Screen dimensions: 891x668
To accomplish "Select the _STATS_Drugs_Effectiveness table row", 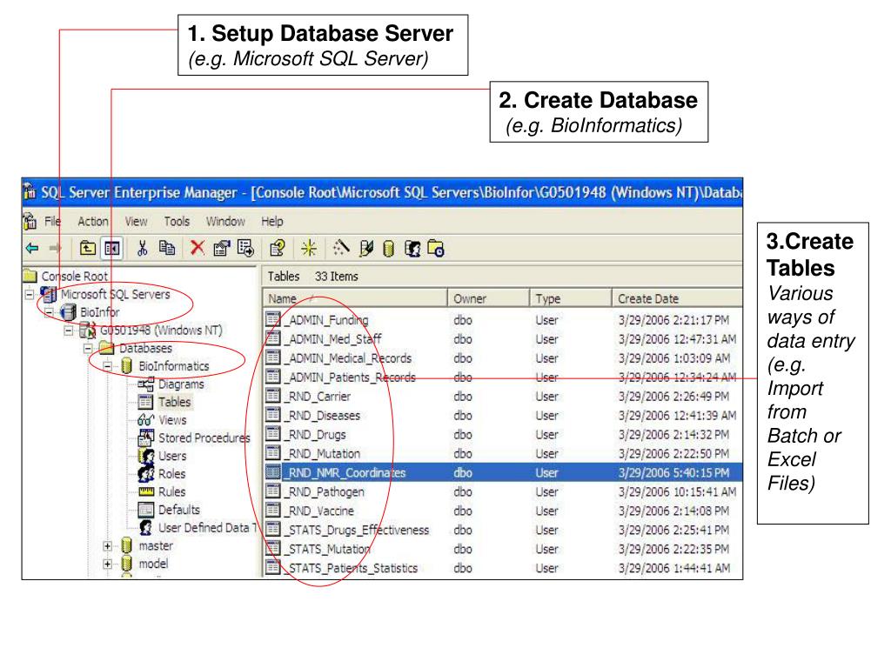I will tap(503, 530).
